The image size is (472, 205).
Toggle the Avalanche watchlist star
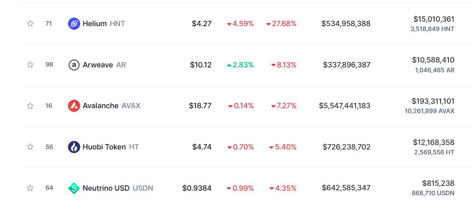coord(30,106)
